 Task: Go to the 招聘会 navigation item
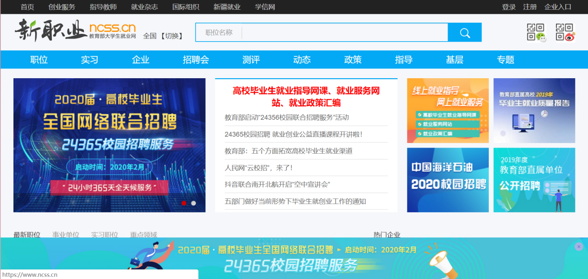click(x=196, y=60)
